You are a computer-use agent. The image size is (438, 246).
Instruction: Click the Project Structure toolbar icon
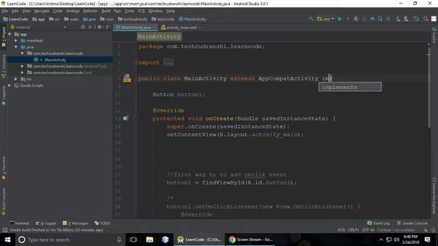(416, 19)
